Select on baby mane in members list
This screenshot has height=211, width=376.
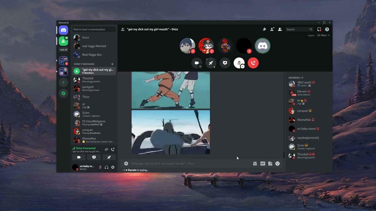pos(309,129)
